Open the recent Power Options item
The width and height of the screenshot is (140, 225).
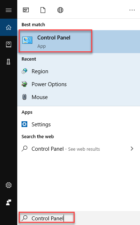[79, 84]
